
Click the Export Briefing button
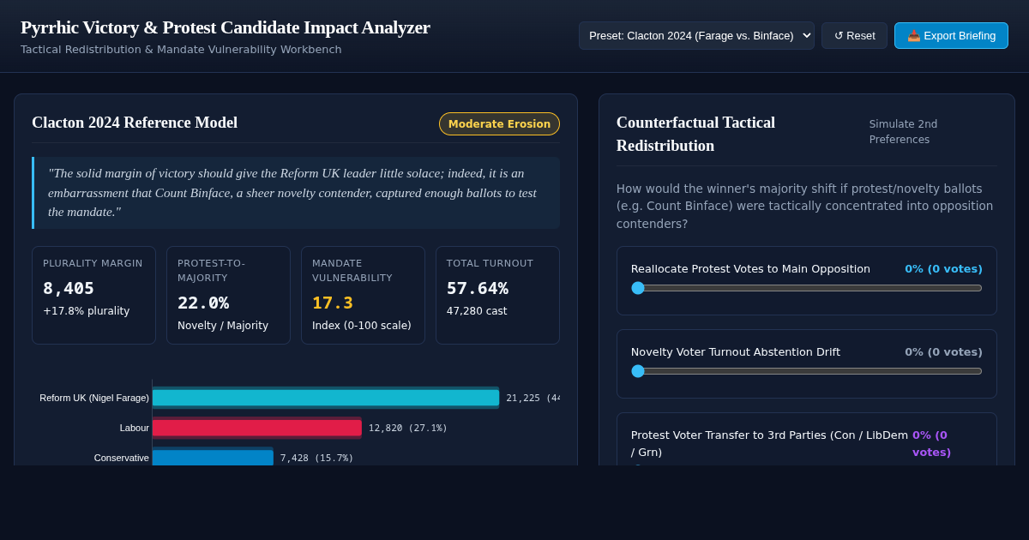(x=951, y=36)
